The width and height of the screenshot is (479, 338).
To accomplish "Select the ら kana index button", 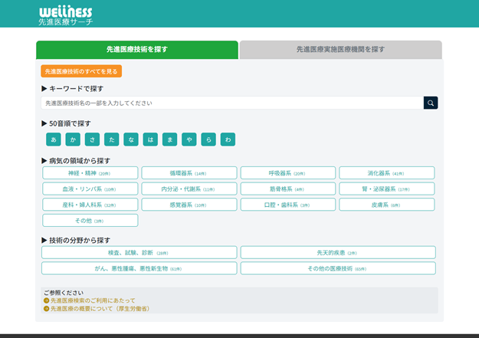I will [208, 139].
